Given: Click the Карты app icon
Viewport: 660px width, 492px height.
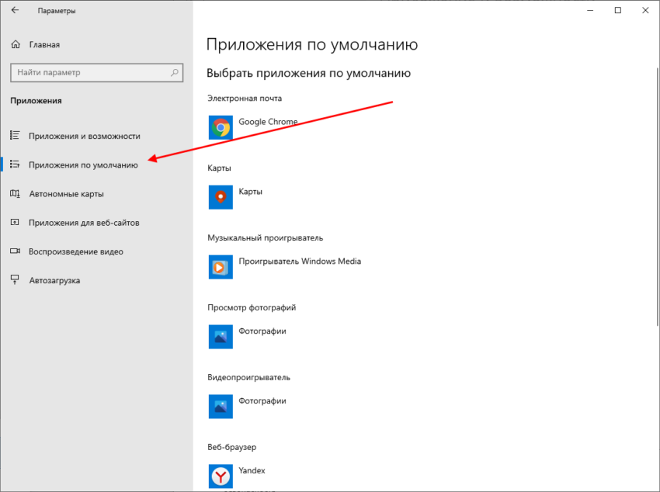Looking at the screenshot, I should 221,197.
